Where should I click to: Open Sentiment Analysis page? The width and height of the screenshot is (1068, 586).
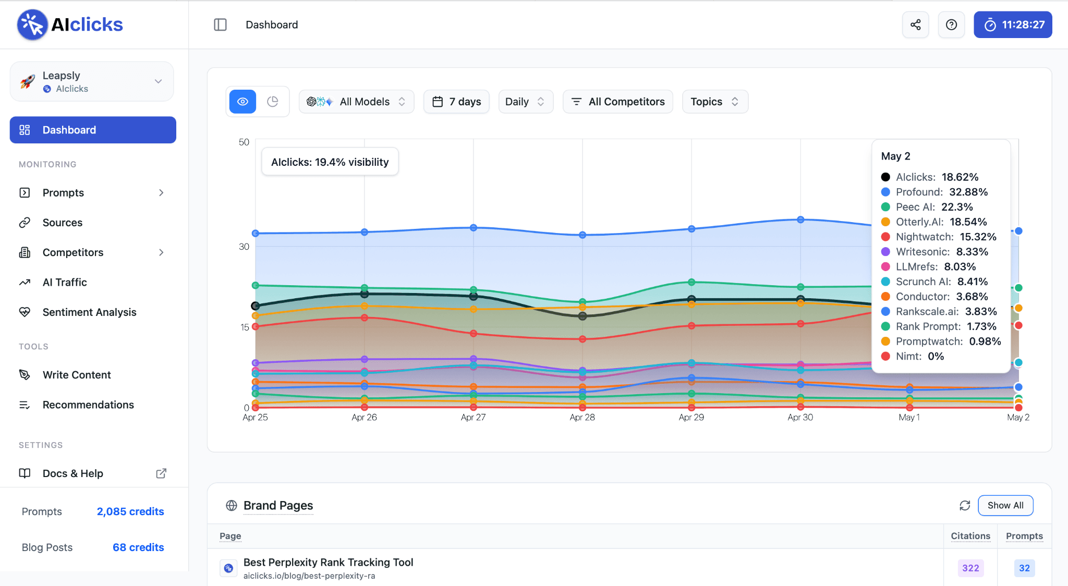[93, 312]
